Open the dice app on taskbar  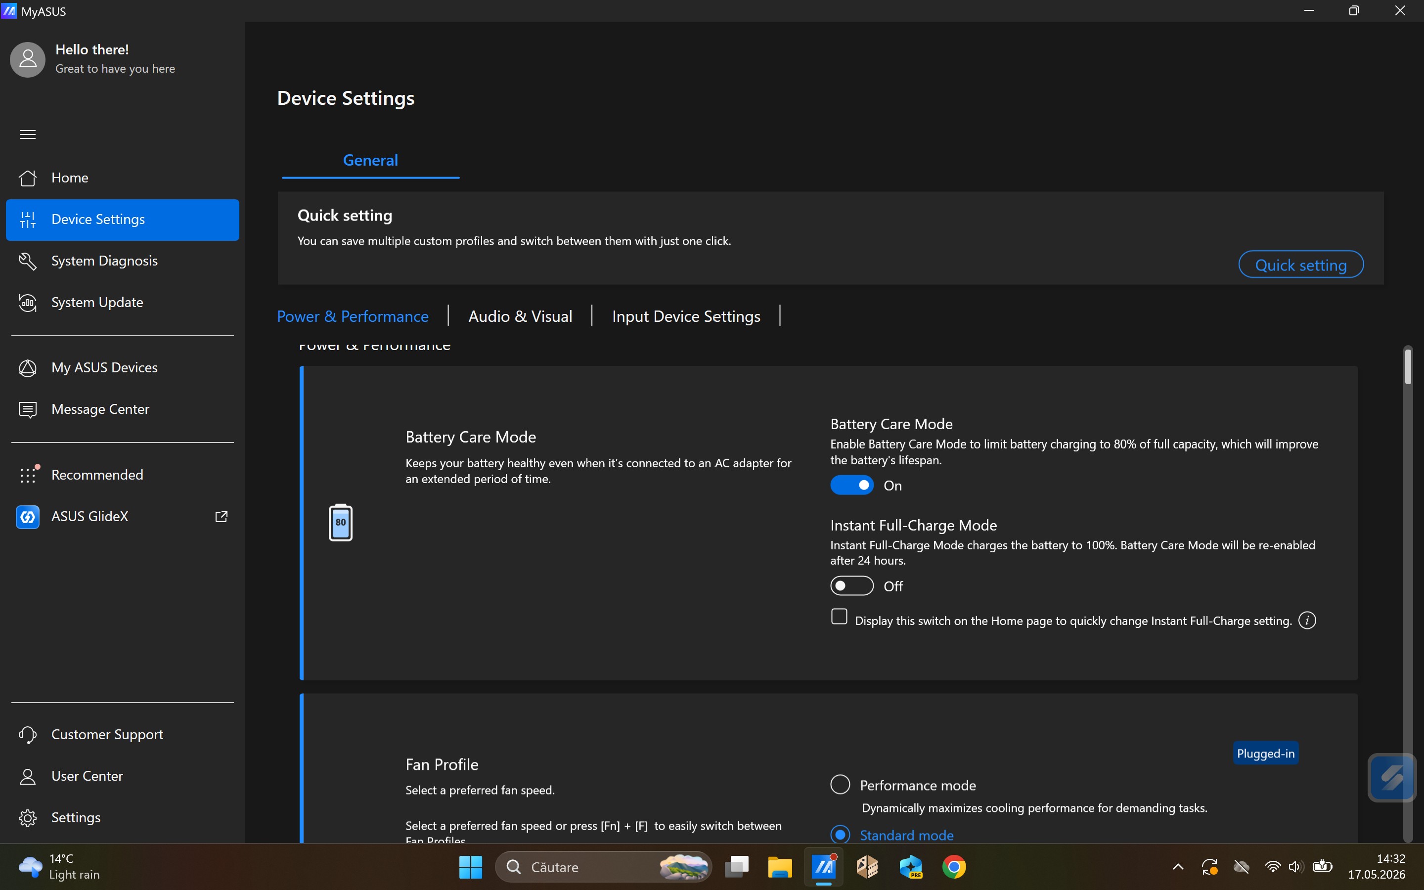(867, 867)
